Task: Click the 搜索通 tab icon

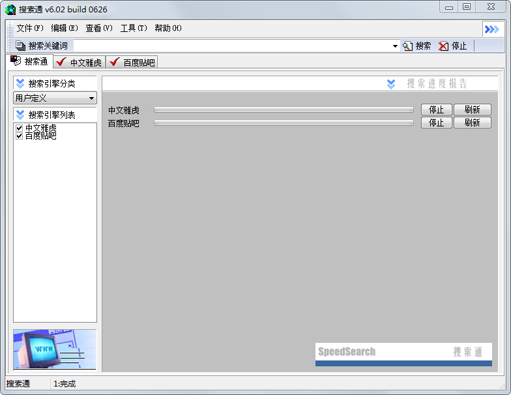Action: (16, 61)
